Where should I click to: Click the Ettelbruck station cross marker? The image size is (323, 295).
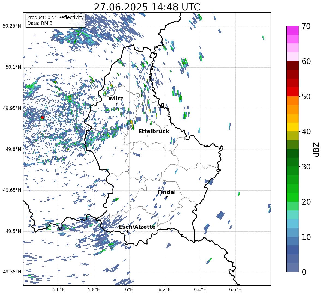coord(147,136)
